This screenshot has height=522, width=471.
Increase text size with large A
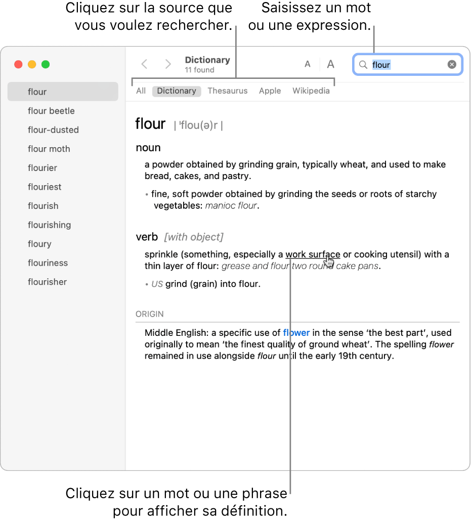(x=330, y=64)
